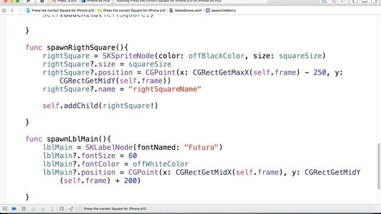Image resolution: width=381 pixels, height=214 pixels.
Task: Click the offWhiteColor identifier
Action: pyautogui.click(x=160, y=164)
